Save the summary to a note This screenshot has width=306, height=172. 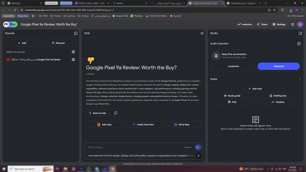[x=98, y=113]
